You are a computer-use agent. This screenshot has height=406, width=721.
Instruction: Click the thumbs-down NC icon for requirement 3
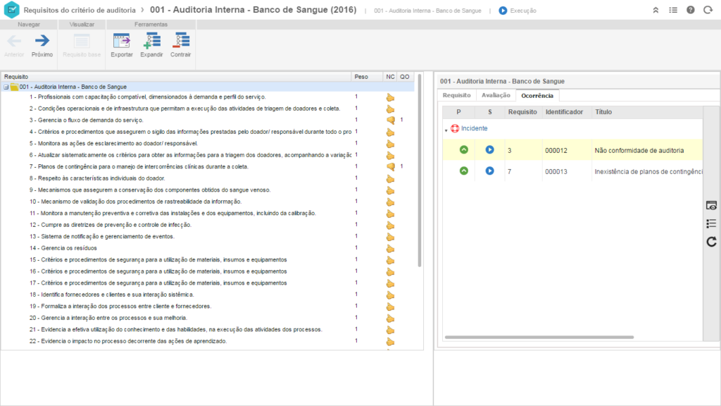390,121
